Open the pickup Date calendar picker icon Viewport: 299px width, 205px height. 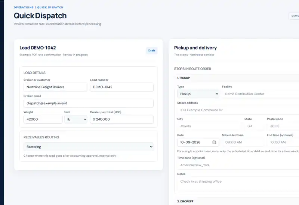[214, 142]
